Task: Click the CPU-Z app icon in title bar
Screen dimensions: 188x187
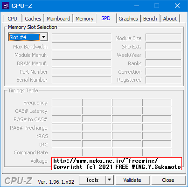Action: (6, 6)
